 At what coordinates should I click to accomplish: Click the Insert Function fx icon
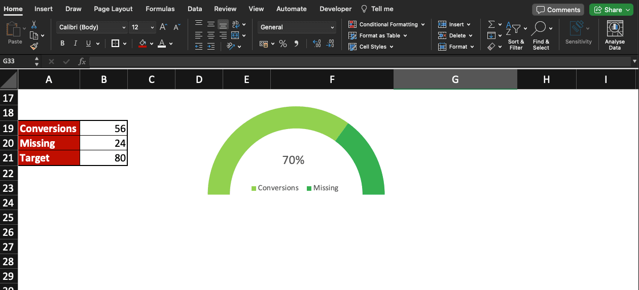(x=82, y=61)
